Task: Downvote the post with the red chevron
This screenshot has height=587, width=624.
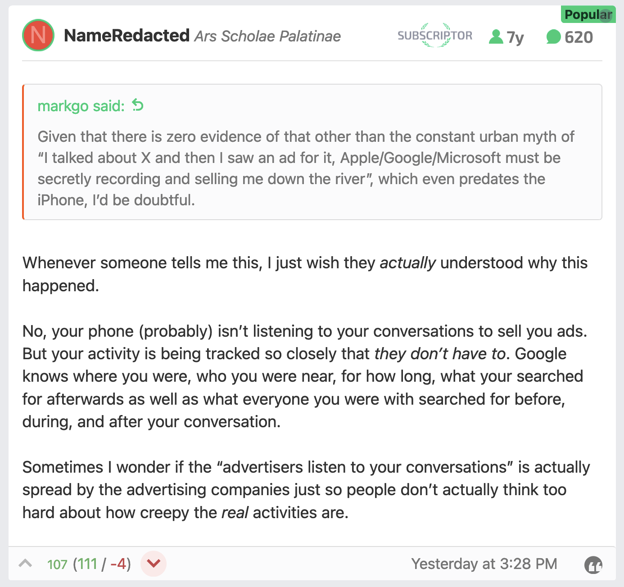Action: pos(154,563)
